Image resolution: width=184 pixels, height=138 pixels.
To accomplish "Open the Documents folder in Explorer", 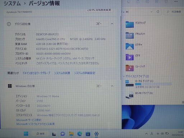I will click(135, 35).
